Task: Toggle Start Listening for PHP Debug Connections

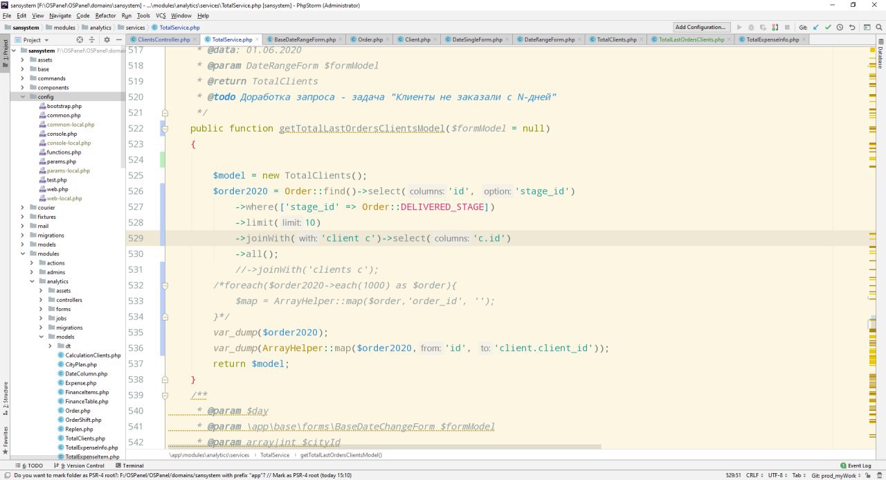Action: (775, 27)
